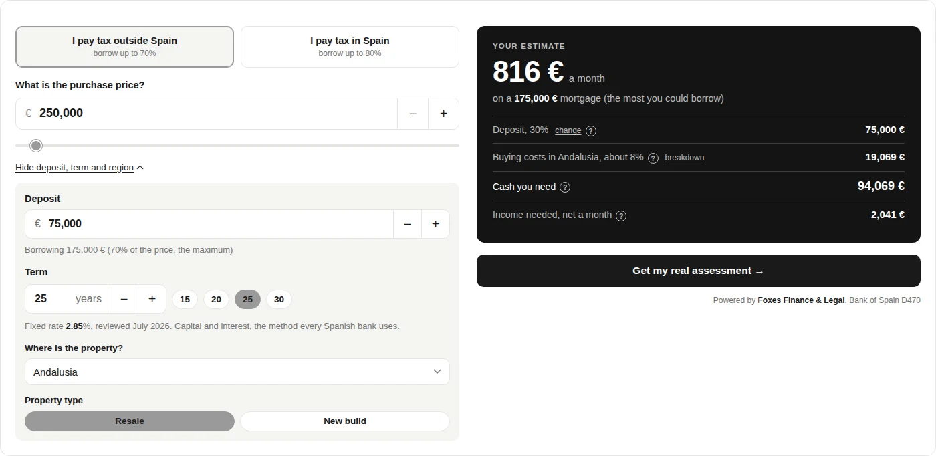Open help icon next to Cash you need
936x456 pixels.
[x=565, y=187]
